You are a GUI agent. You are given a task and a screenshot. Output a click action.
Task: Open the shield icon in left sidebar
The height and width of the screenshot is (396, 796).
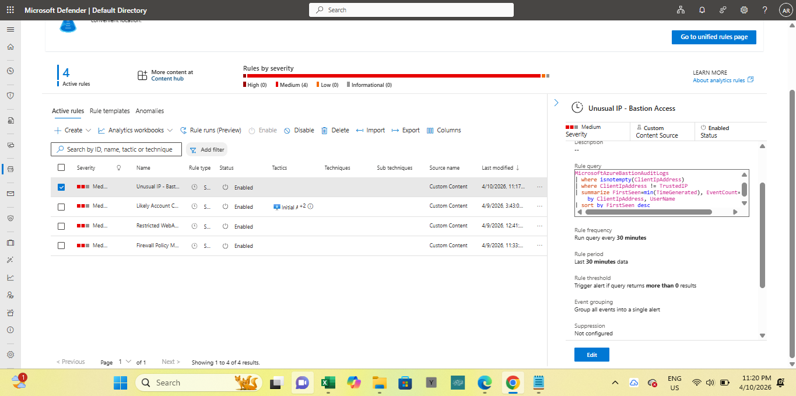(x=10, y=96)
